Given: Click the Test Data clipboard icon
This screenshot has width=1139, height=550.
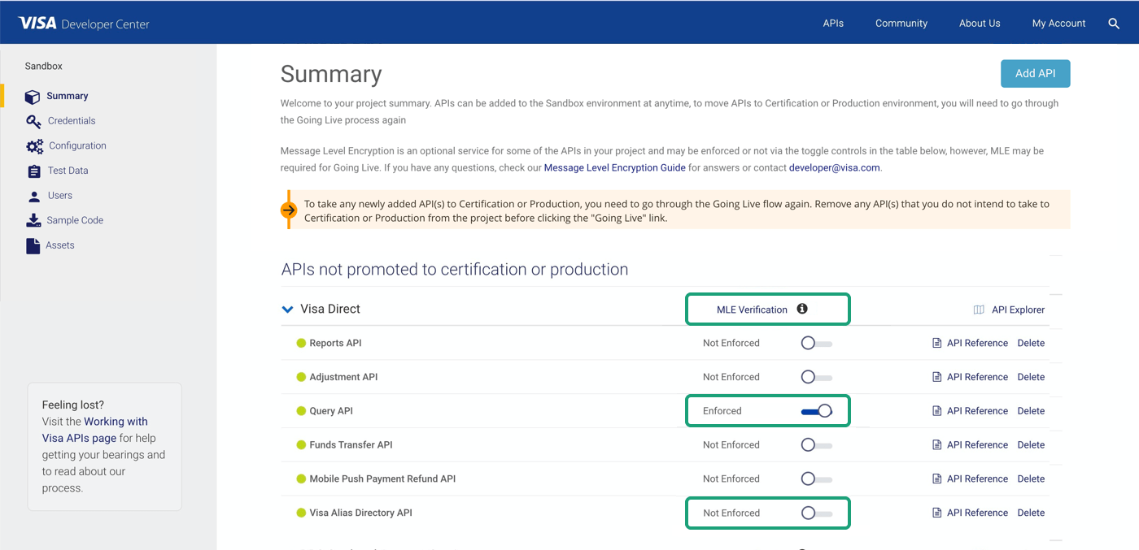Looking at the screenshot, I should pyautogui.click(x=33, y=171).
